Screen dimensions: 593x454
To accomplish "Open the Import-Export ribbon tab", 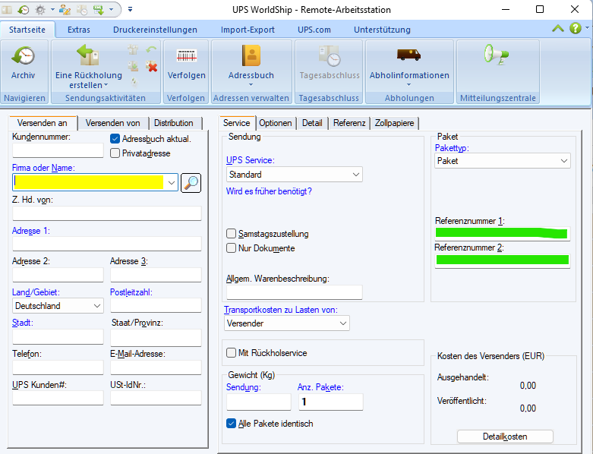I will point(248,30).
